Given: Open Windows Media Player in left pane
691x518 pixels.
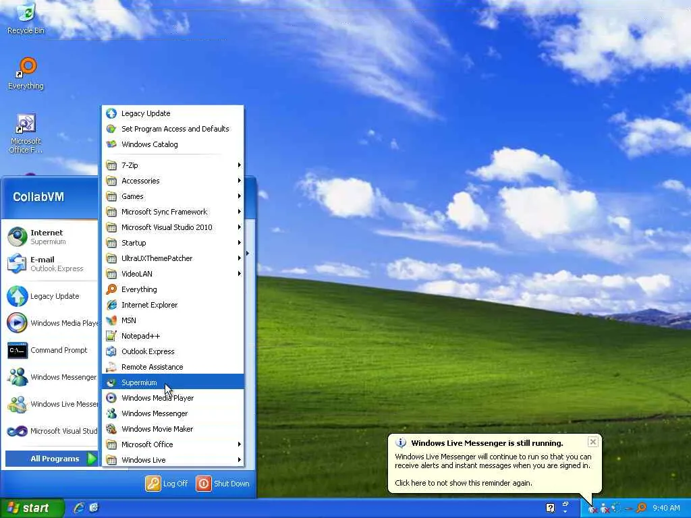Looking at the screenshot, I should [x=50, y=323].
